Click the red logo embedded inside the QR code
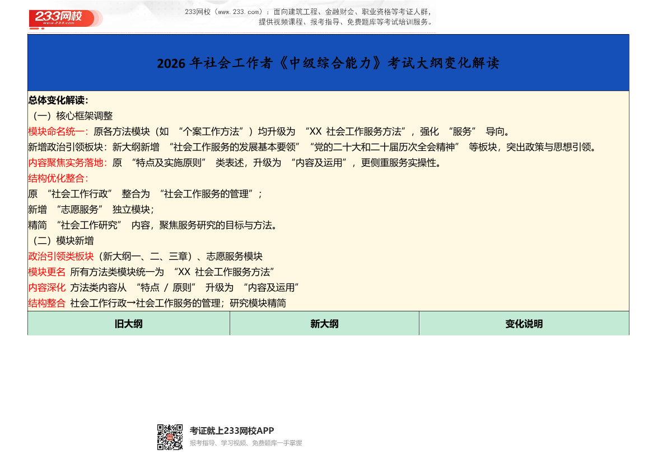 (170, 437)
